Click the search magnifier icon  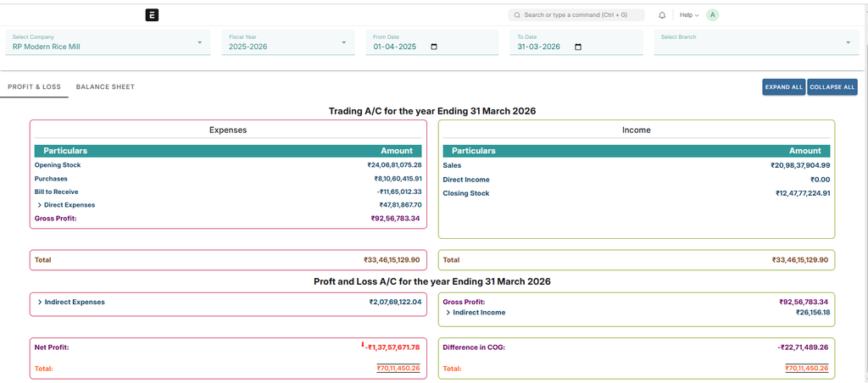coord(517,15)
